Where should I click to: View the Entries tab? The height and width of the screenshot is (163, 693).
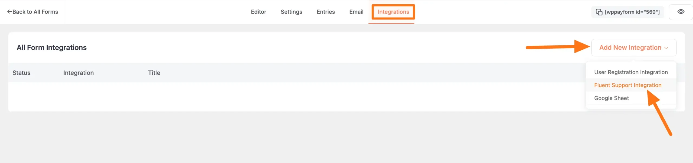(x=325, y=12)
